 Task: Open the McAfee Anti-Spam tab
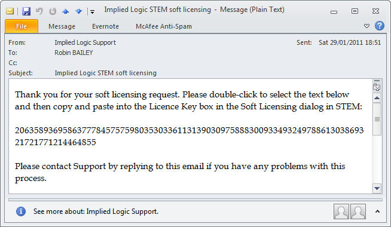pos(164,26)
